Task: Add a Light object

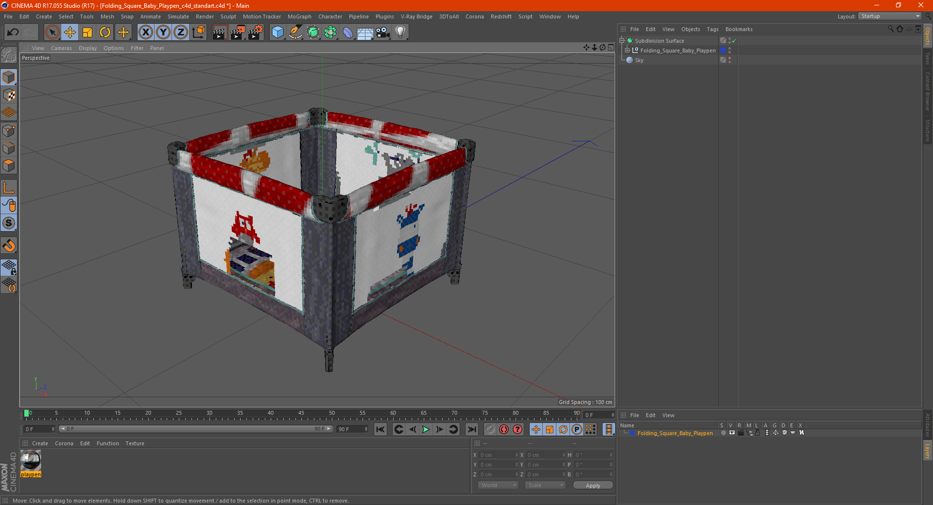Action: click(400, 33)
